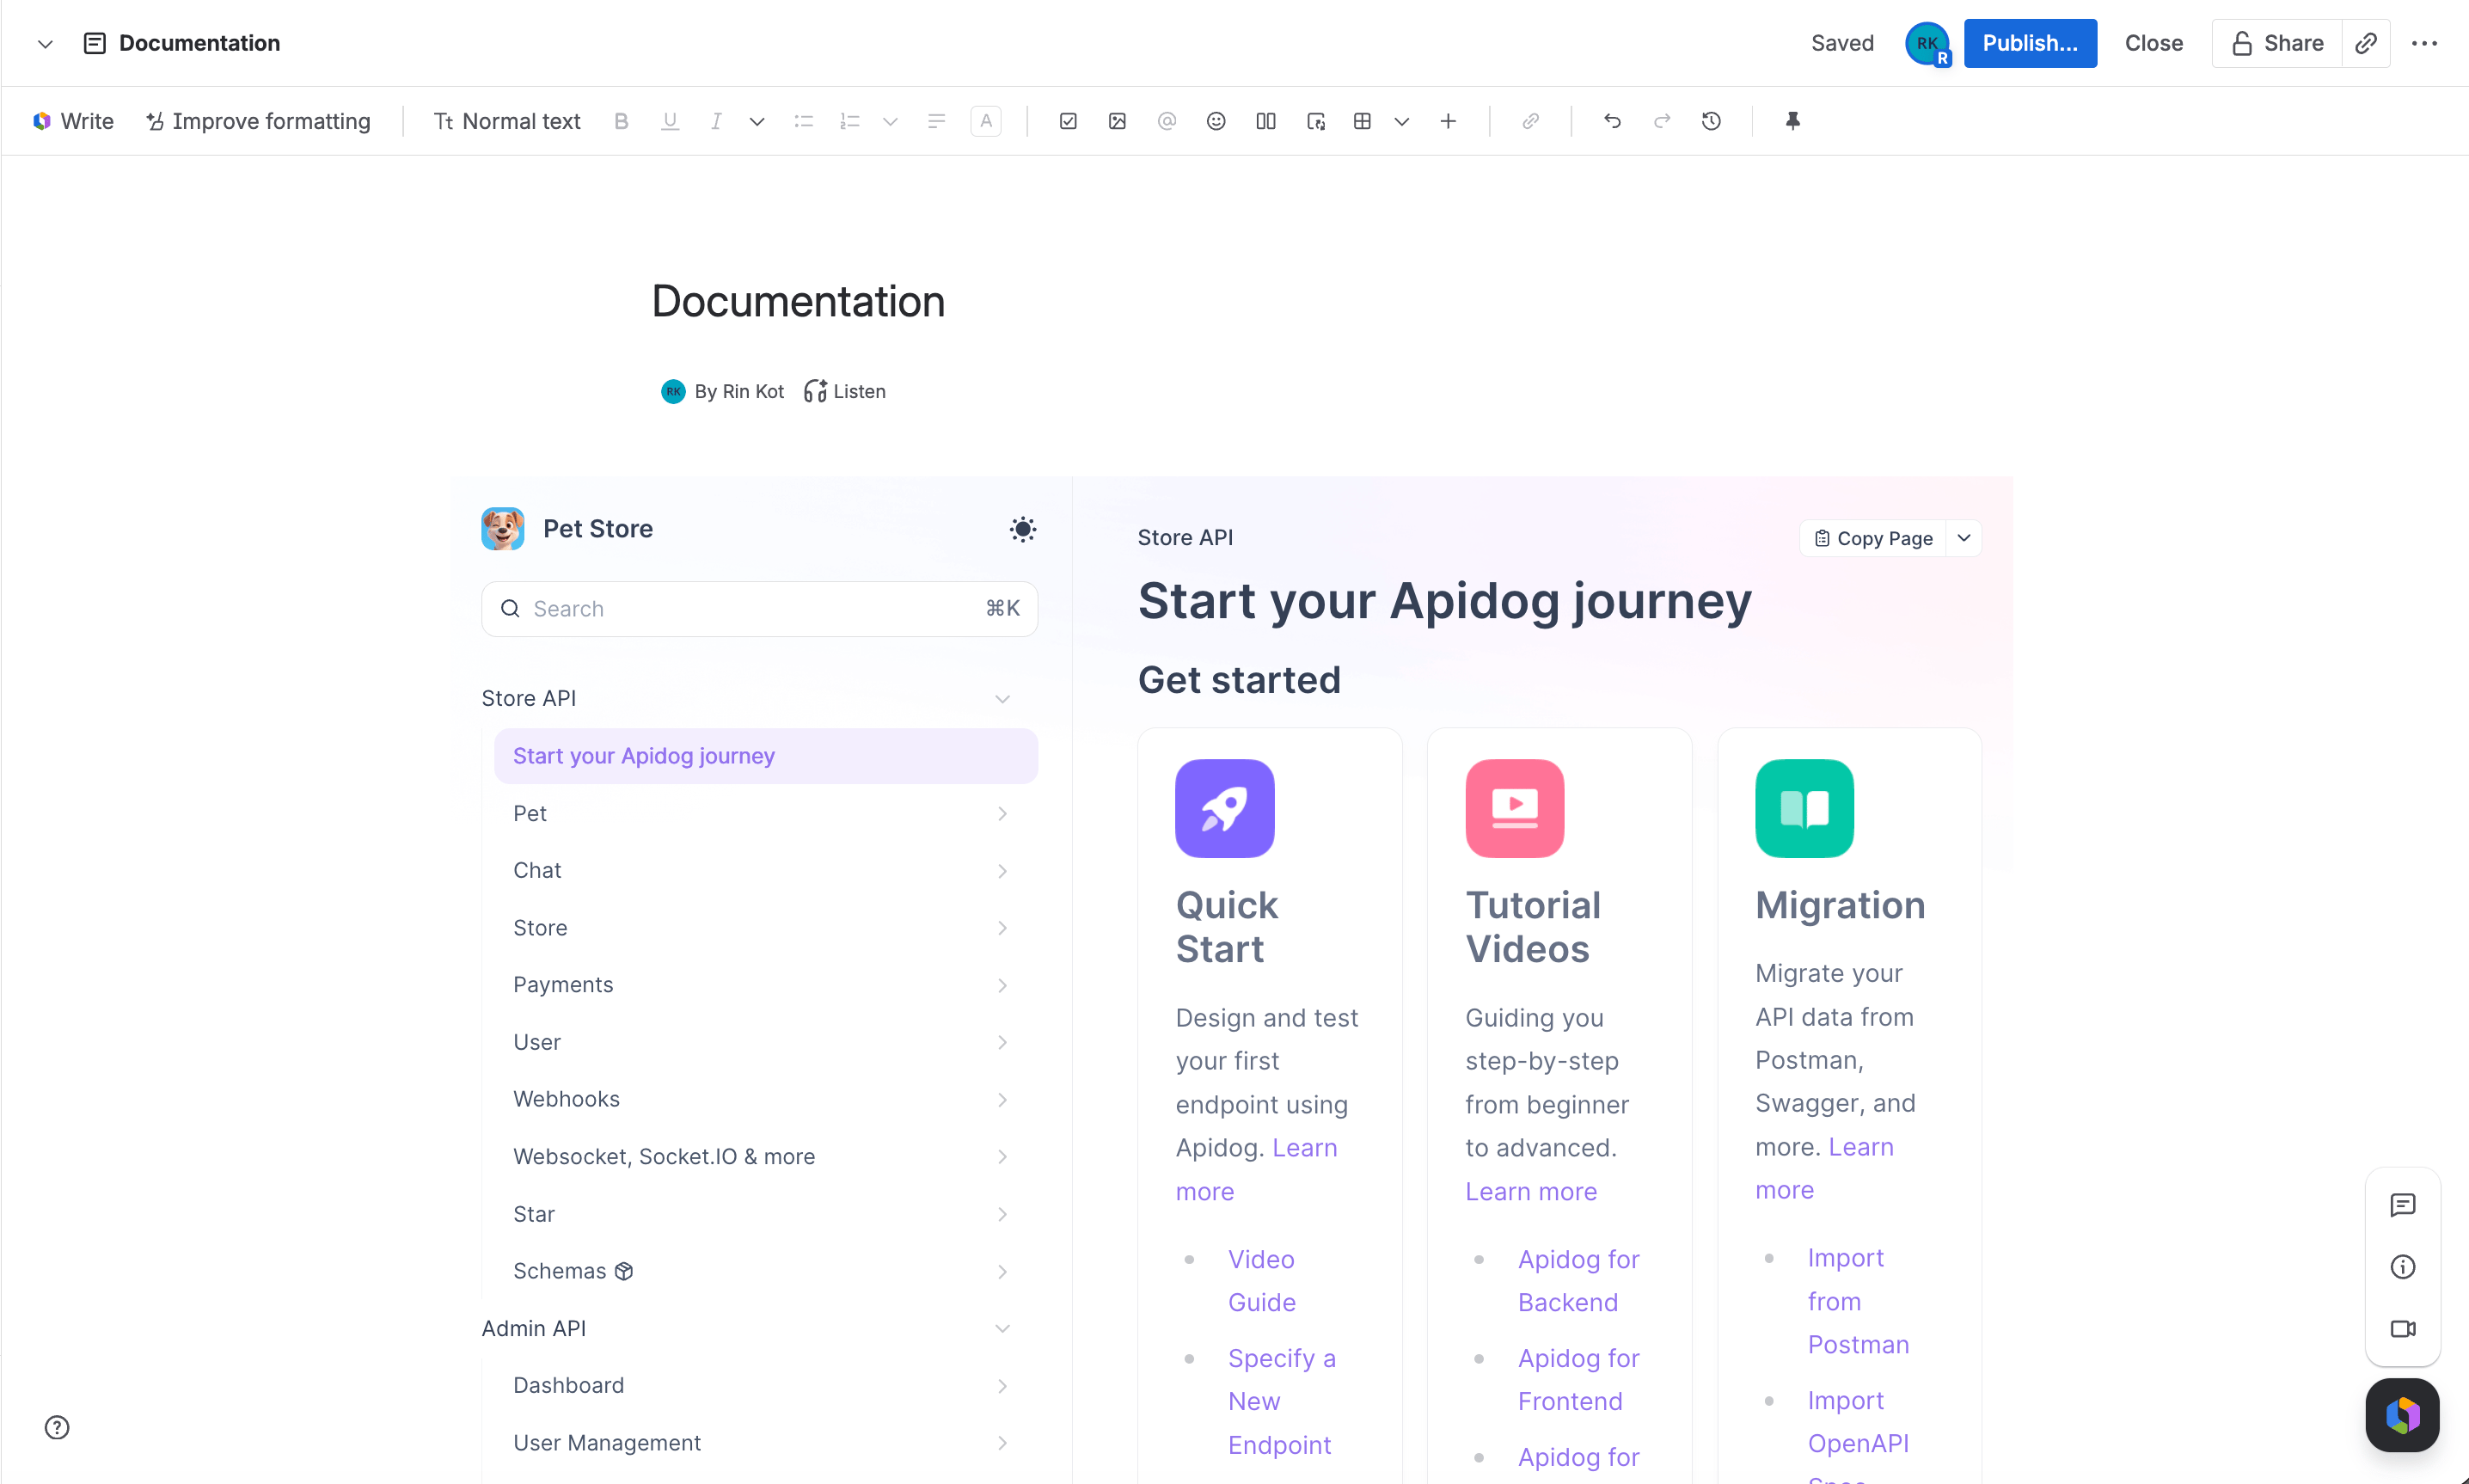Insert a table

point(1362,121)
